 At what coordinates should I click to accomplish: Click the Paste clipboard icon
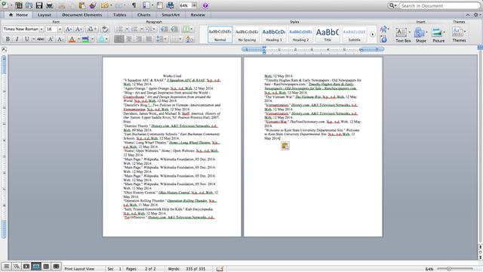tap(82, 5)
